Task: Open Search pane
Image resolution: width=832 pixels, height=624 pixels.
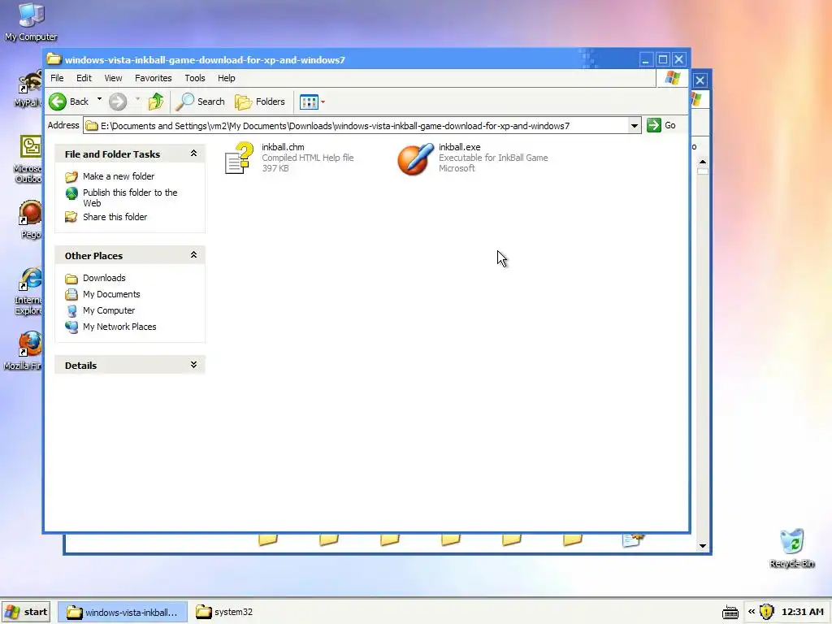Action: [200, 102]
